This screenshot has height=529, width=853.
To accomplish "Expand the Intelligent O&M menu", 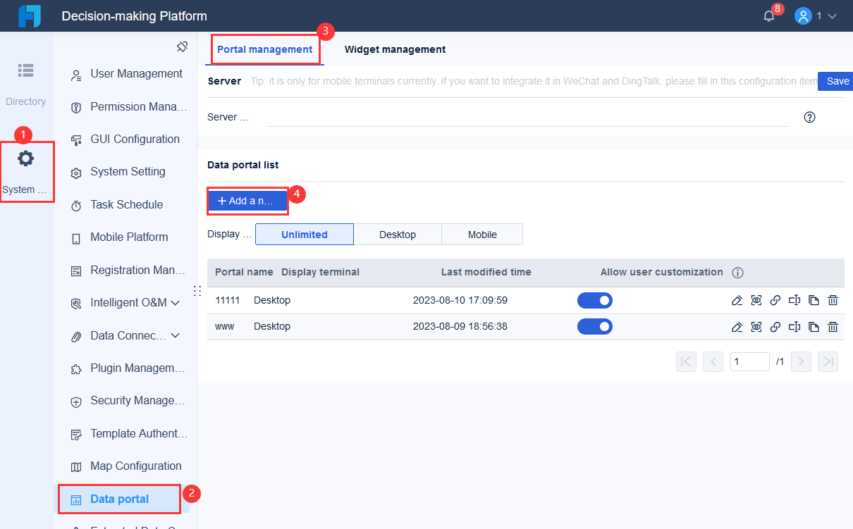I will tap(131, 302).
